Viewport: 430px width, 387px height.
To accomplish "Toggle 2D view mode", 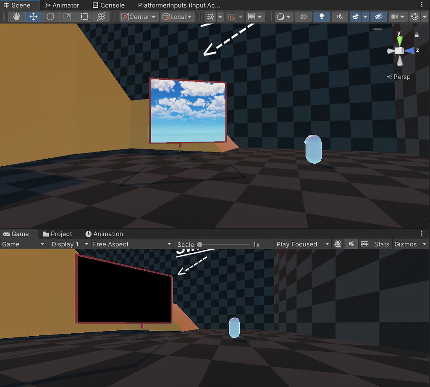I will click(x=303, y=16).
